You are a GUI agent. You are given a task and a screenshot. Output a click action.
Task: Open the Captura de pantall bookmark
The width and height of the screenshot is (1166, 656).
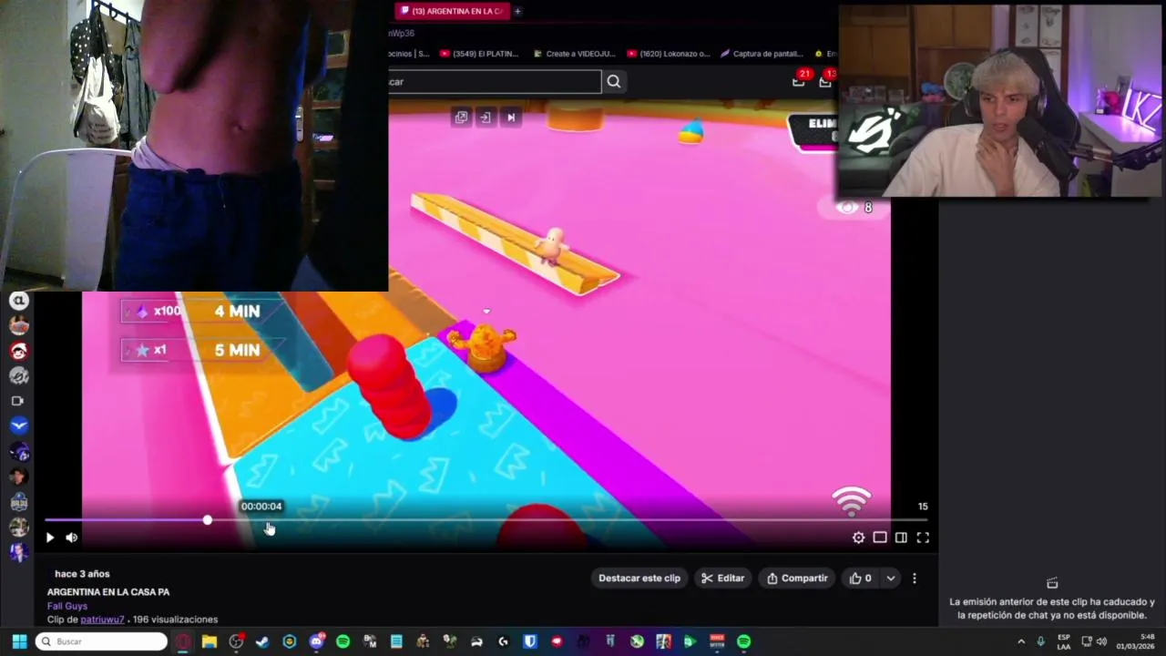click(x=762, y=54)
